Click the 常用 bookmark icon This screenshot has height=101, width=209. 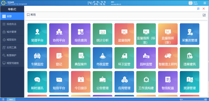pyautogui.click(x=28, y=15)
